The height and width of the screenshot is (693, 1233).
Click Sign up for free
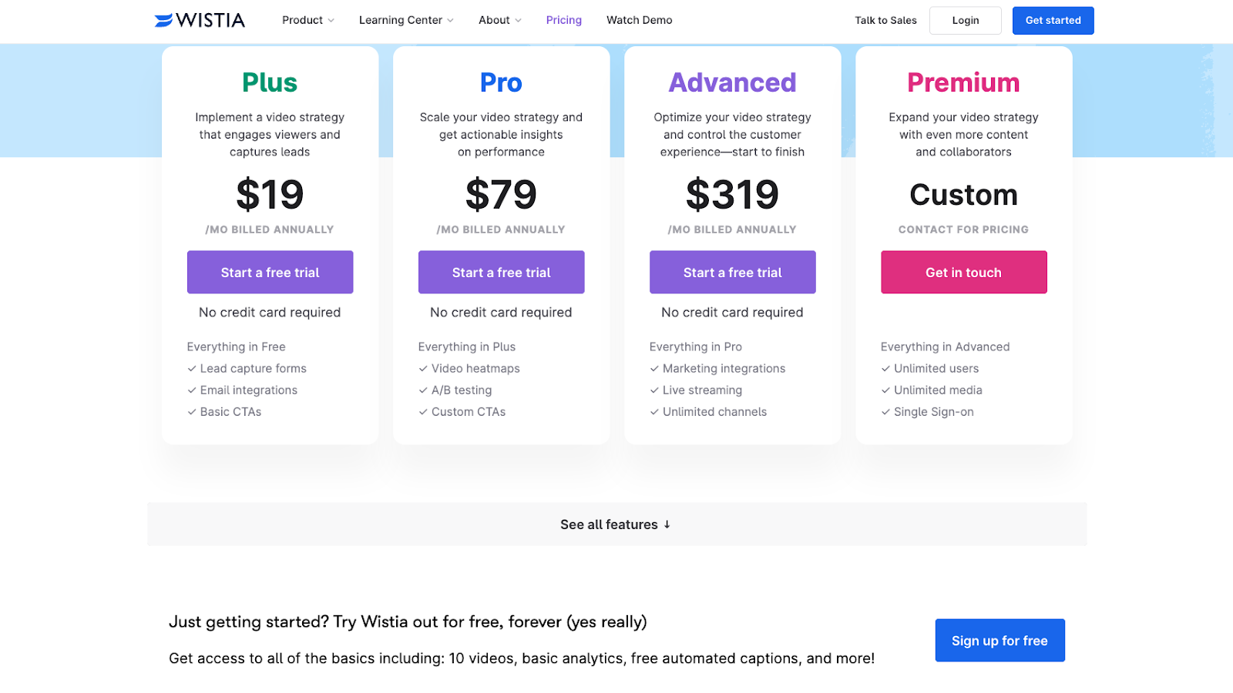[x=999, y=640]
